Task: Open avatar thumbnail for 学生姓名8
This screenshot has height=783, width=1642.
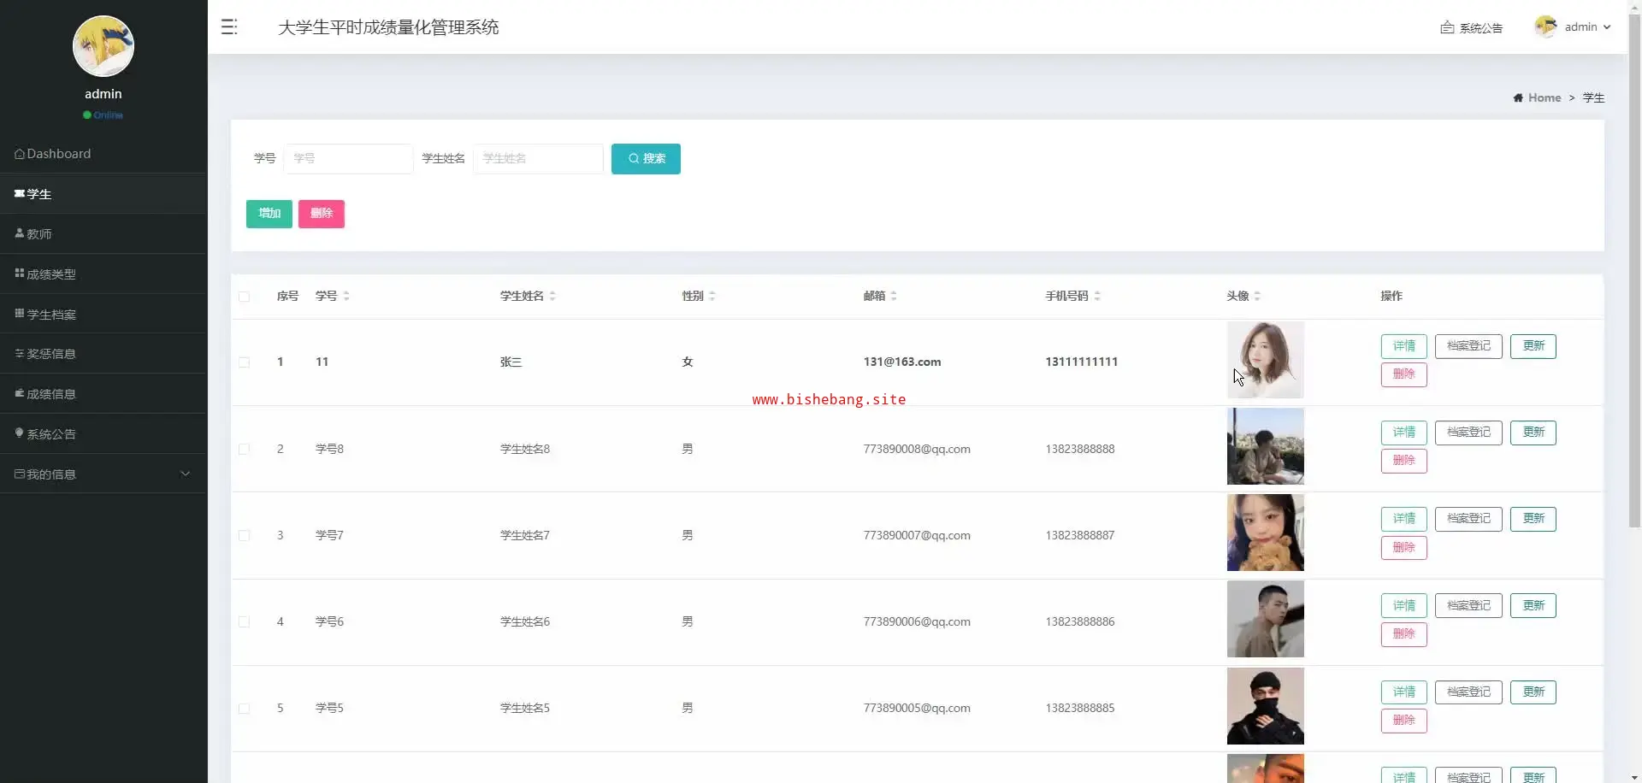Action: (1266, 446)
